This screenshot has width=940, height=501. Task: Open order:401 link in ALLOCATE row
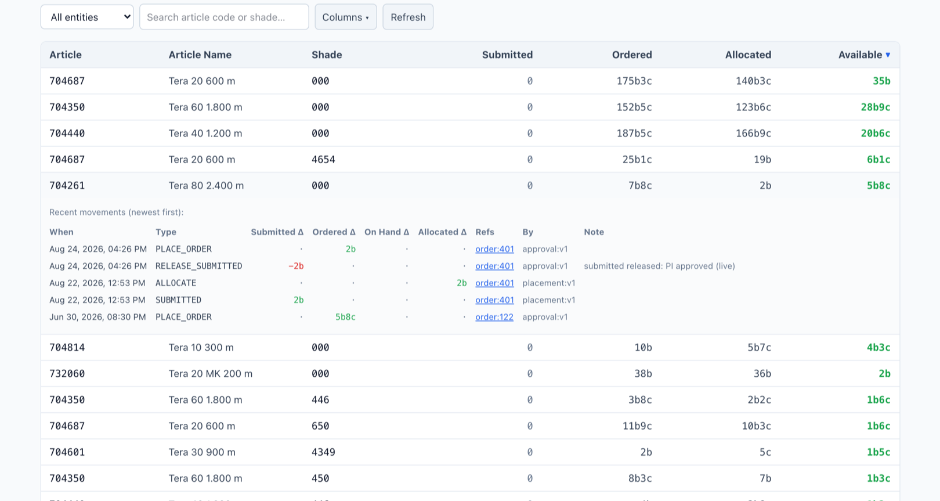pos(494,283)
